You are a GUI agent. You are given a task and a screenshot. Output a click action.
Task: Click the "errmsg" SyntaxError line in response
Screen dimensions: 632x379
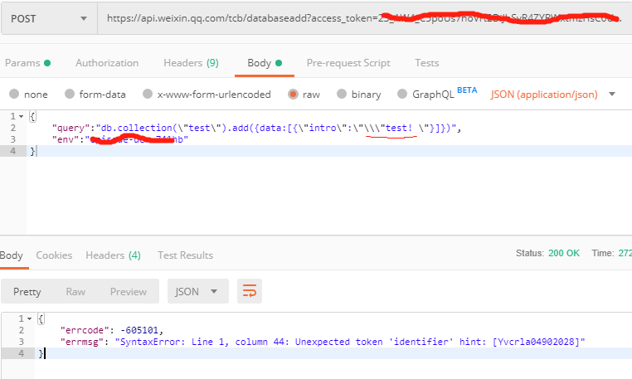click(323, 342)
